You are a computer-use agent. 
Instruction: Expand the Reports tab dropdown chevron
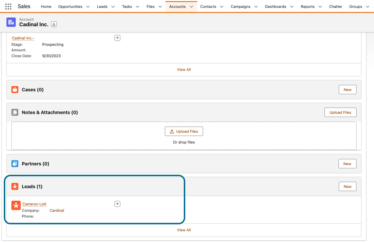320,7
